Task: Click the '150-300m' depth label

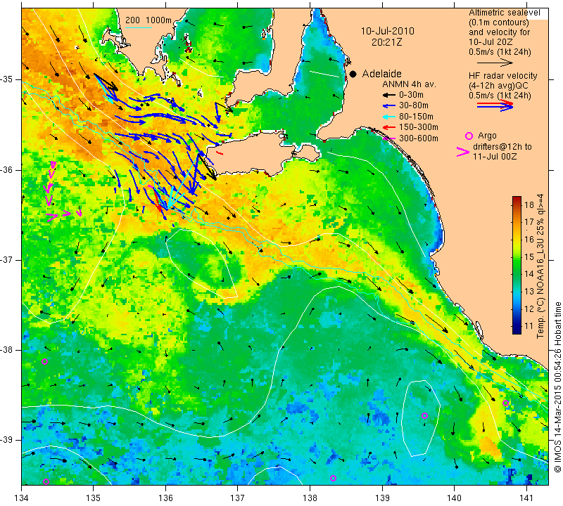Action: click(418, 127)
